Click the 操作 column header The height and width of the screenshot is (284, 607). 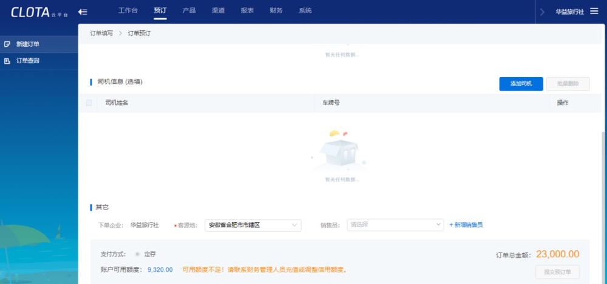(563, 103)
